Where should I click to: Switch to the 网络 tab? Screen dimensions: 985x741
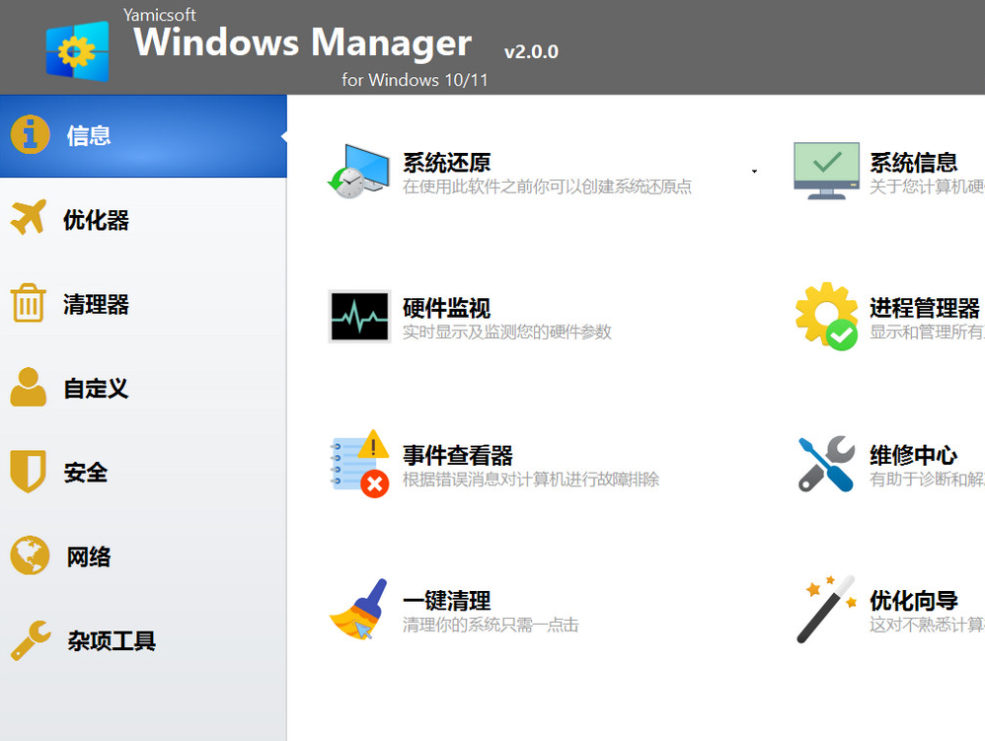(143, 556)
